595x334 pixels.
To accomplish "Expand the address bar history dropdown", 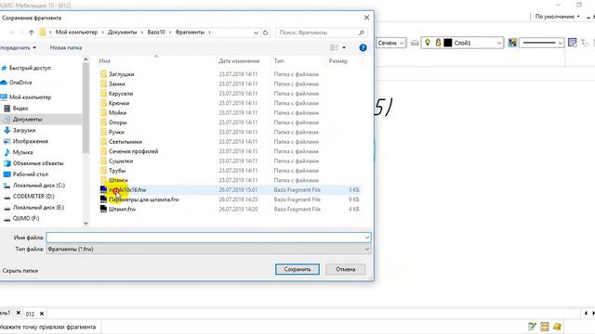I will click(256, 32).
